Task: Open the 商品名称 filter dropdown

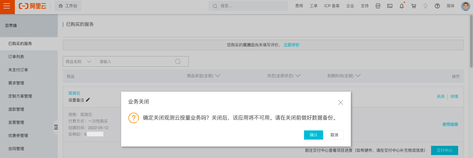Action: 79,61
